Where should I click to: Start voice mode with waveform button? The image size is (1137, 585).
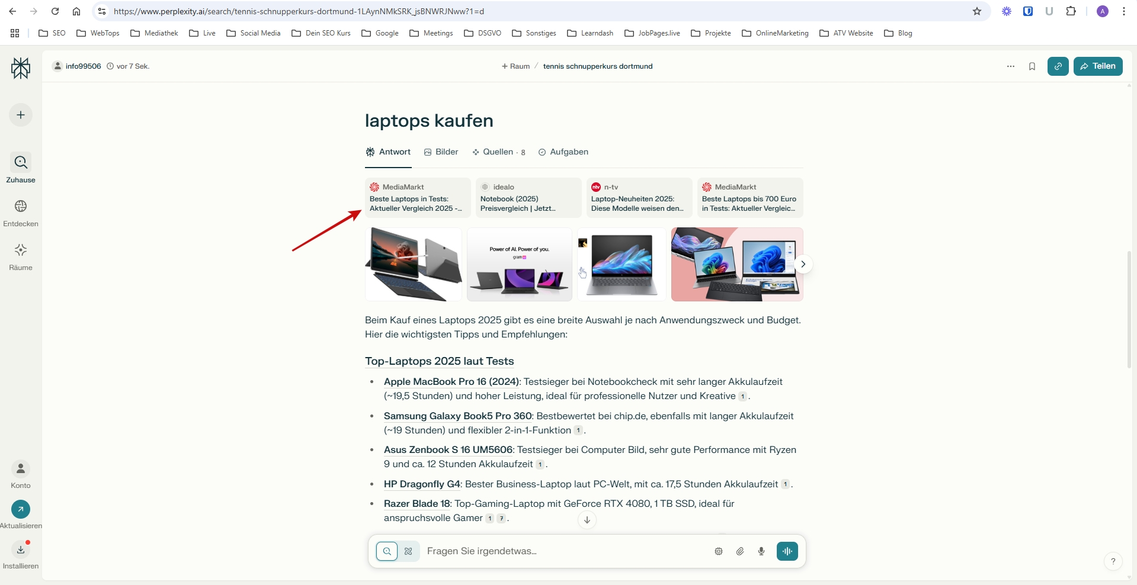[787, 551]
